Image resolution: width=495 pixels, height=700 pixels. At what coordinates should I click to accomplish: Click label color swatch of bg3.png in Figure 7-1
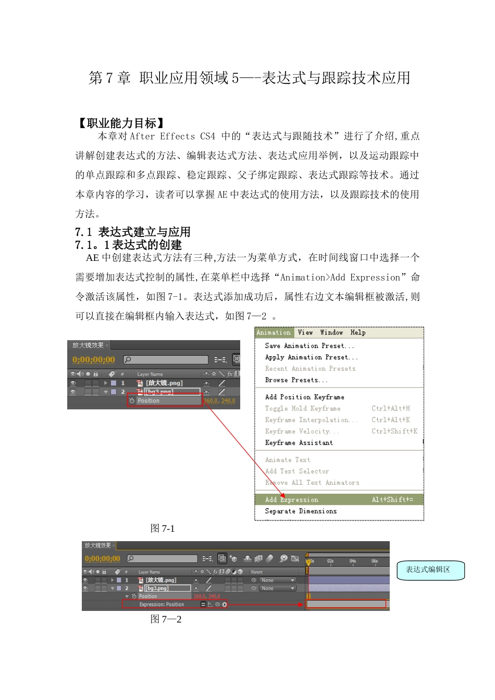click(114, 392)
